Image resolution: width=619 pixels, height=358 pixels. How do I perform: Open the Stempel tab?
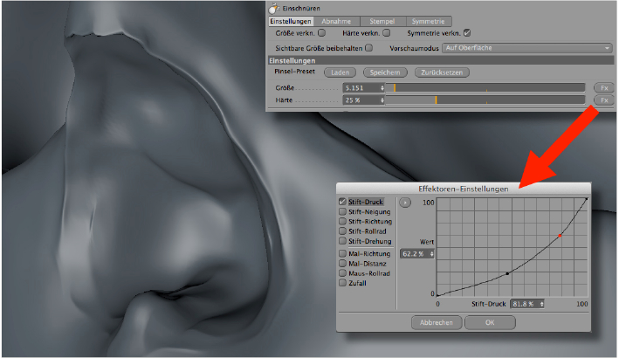click(x=383, y=20)
